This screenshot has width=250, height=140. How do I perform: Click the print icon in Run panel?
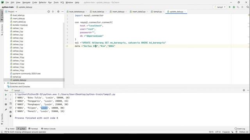click(11, 112)
